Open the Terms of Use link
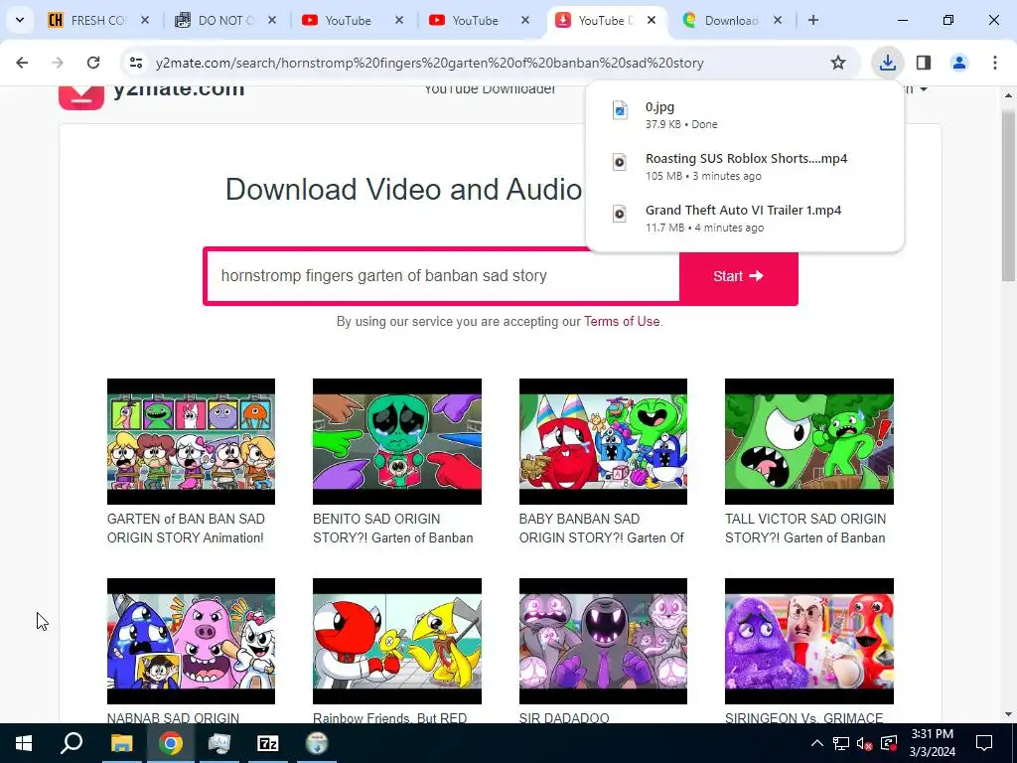The height and width of the screenshot is (763, 1017). click(x=622, y=321)
